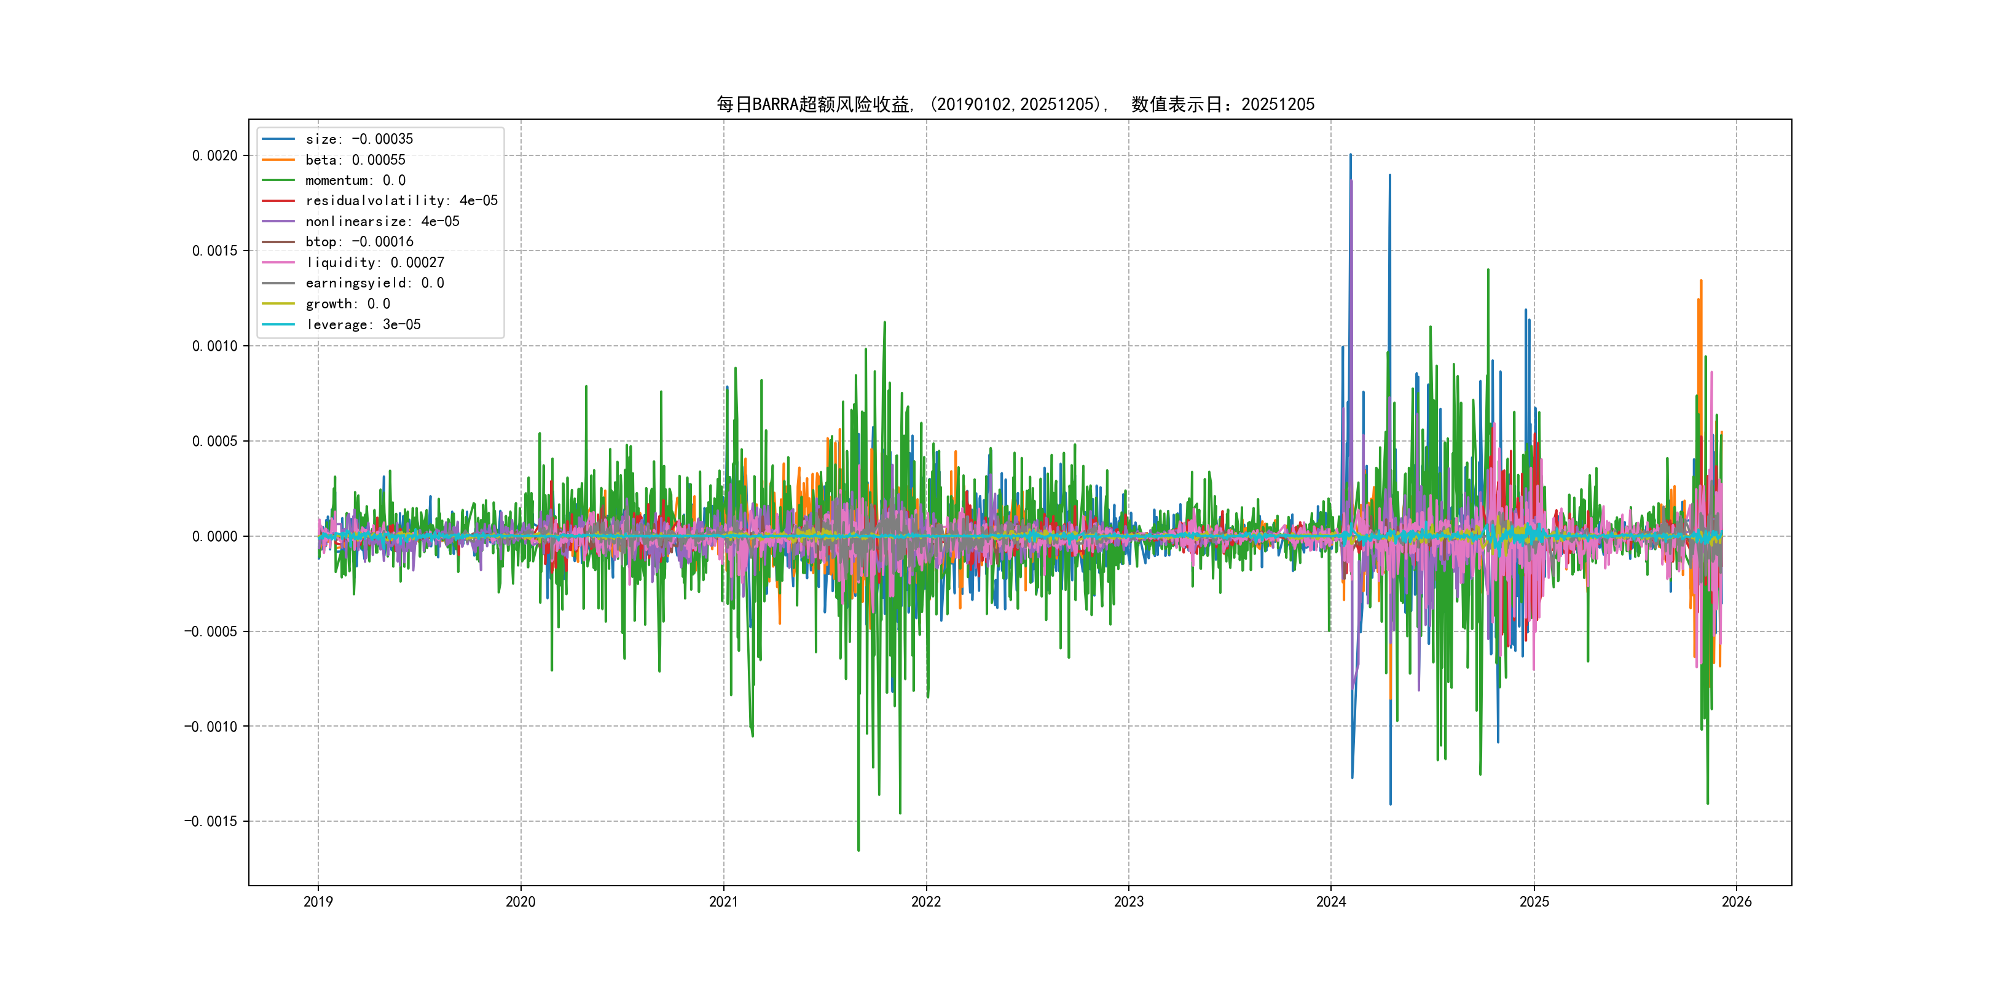Click the 2022 x-axis tick label

(x=926, y=902)
